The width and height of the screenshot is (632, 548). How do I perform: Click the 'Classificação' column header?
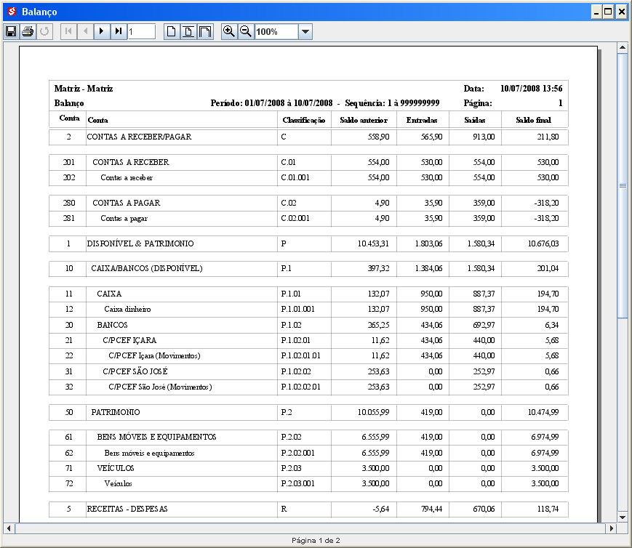[x=304, y=121]
